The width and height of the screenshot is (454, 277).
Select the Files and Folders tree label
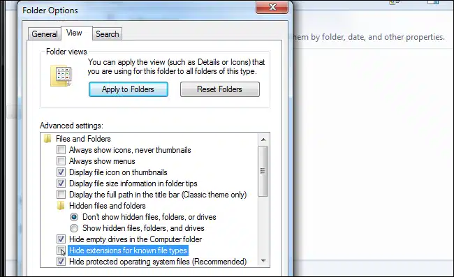click(x=83, y=139)
